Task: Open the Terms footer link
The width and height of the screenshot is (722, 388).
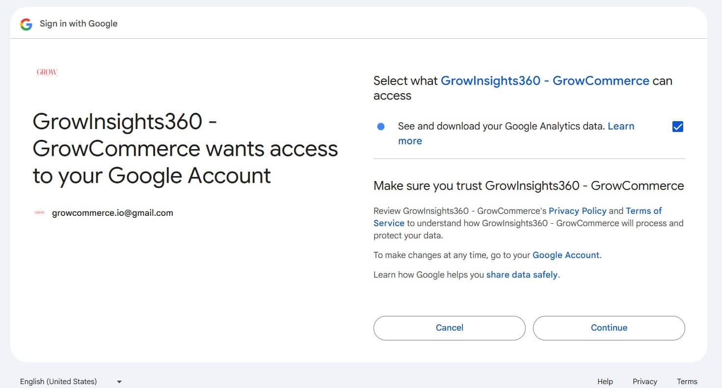Action: (687, 382)
